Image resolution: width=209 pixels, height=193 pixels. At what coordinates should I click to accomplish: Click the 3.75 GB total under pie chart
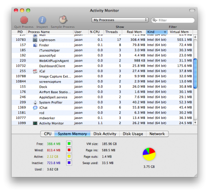149,167
